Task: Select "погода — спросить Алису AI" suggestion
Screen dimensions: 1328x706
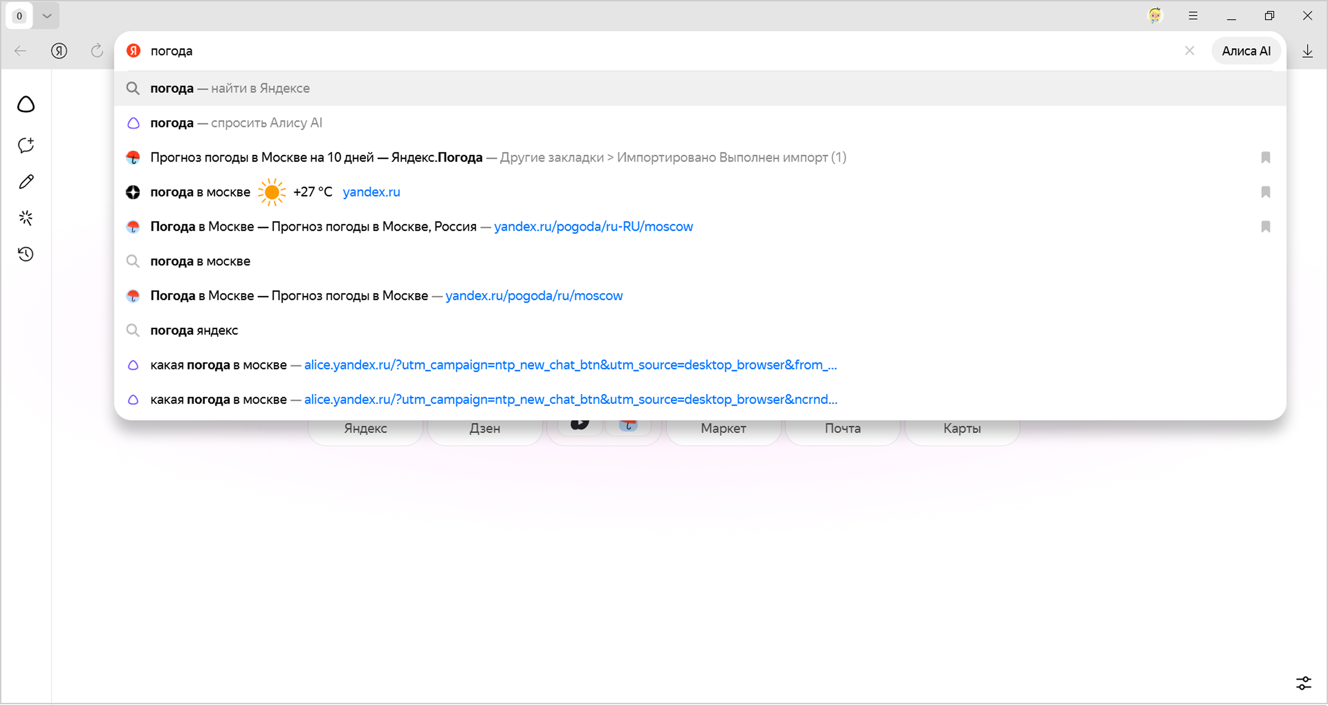Action: click(x=700, y=122)
